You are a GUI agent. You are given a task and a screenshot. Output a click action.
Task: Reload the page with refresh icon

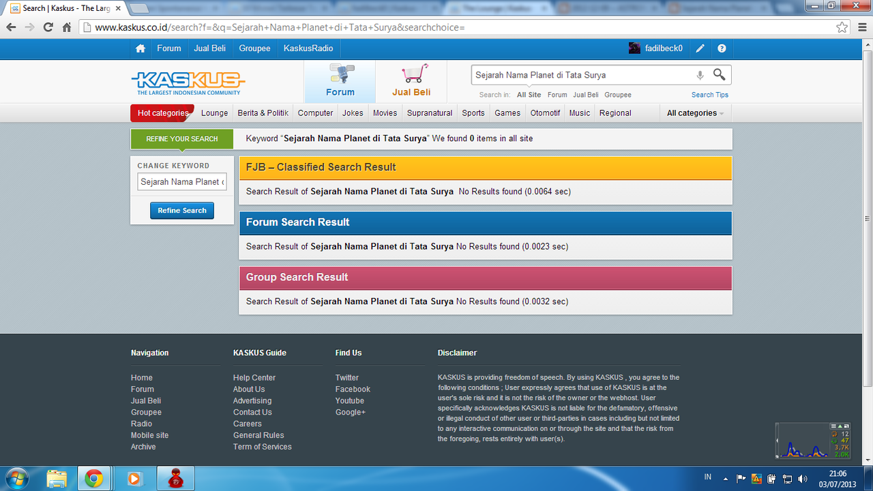(x=48, y=27)
